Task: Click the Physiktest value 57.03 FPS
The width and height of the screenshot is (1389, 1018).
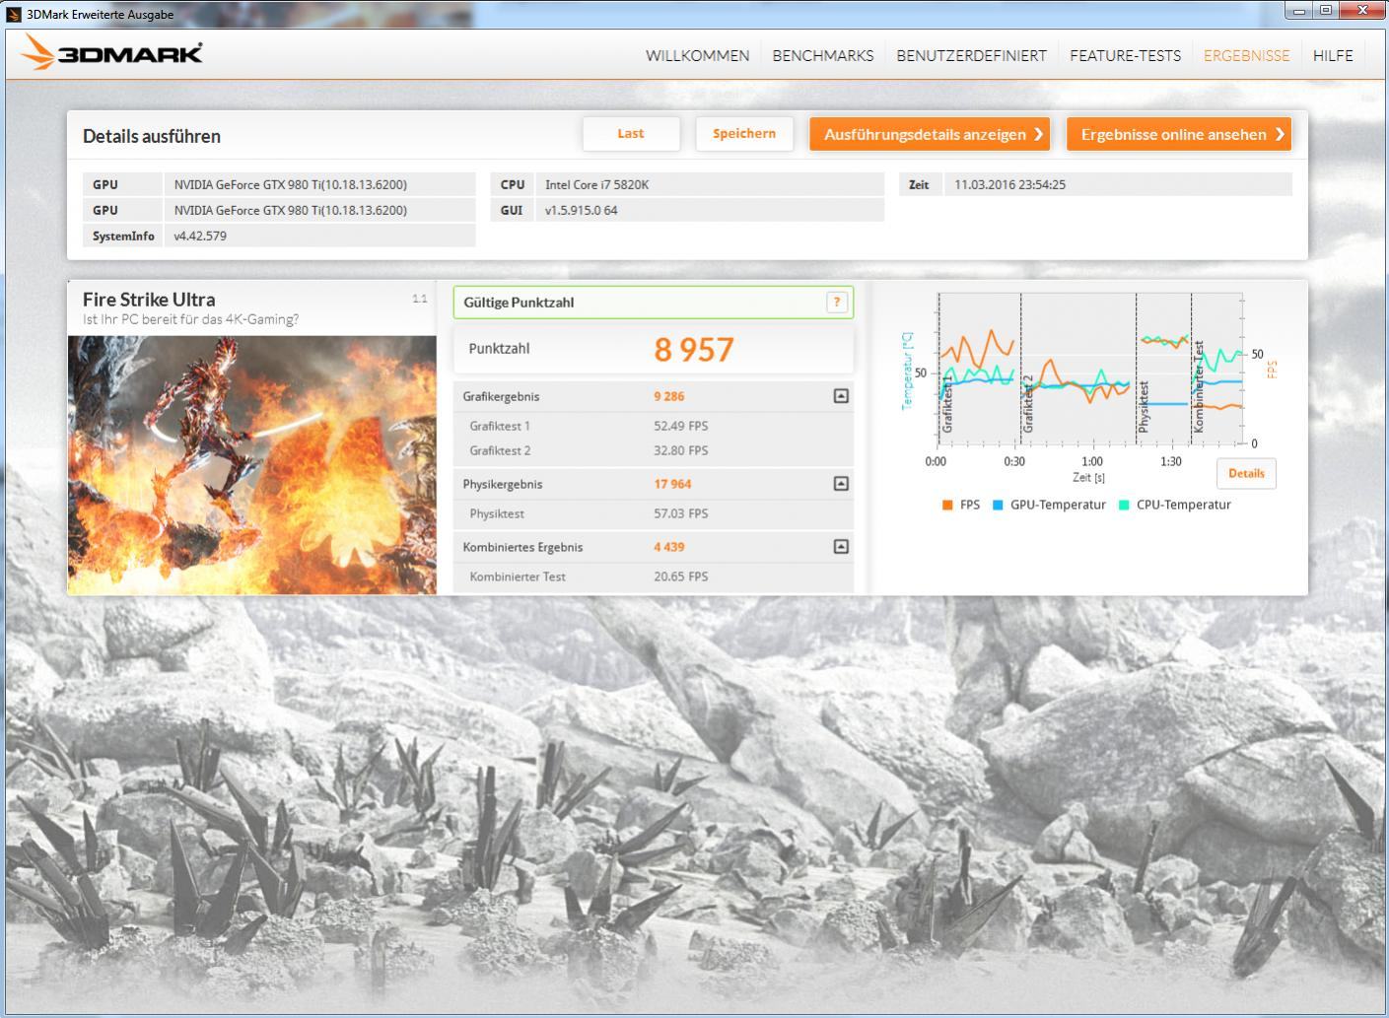Action: (x=680, y=513)
